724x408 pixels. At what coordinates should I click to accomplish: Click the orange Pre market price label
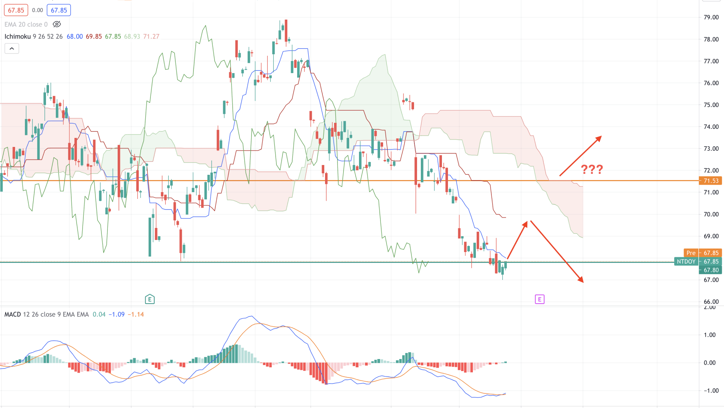691,253
